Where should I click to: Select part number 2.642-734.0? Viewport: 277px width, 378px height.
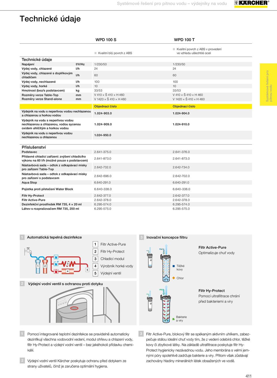pyautogui.click(x=181, y=167)
